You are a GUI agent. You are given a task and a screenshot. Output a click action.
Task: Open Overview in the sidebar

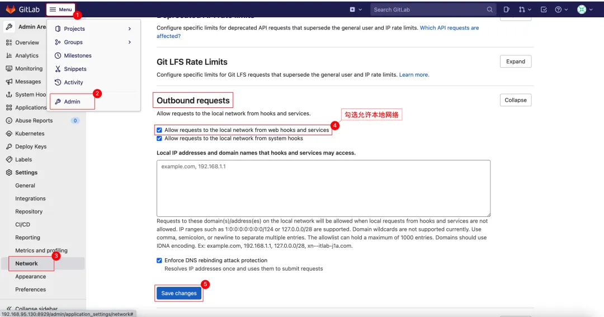27,42
